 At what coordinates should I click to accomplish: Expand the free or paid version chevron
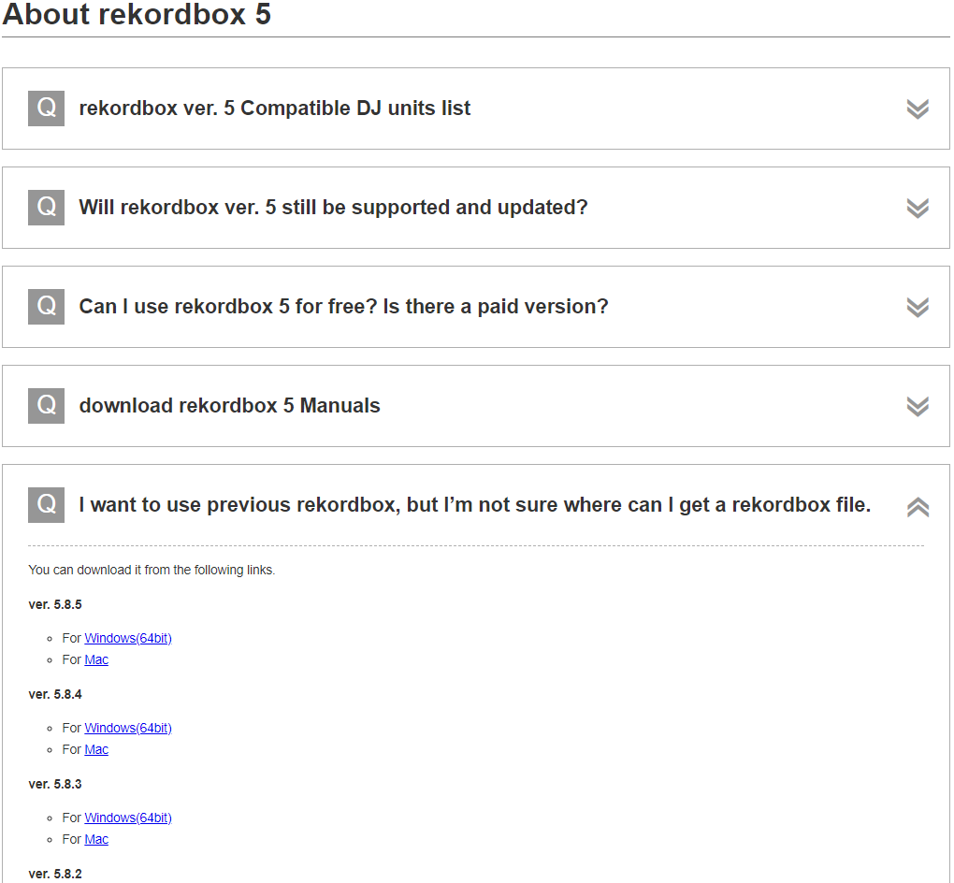point(917,308)
